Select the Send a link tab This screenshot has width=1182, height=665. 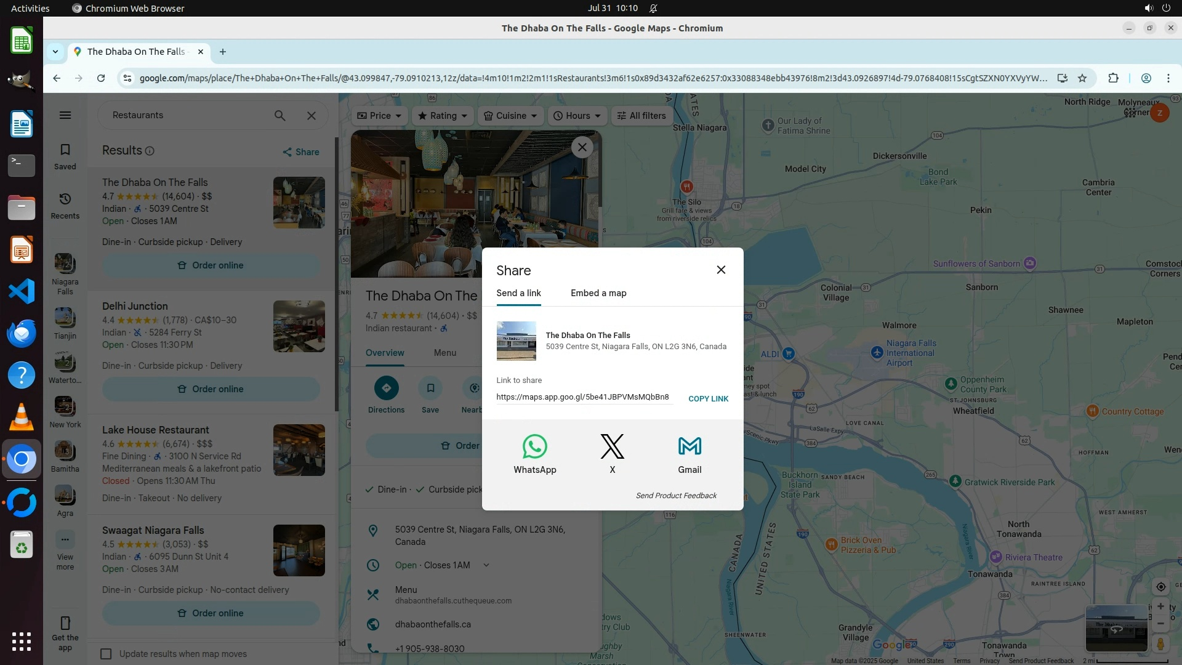518,293
